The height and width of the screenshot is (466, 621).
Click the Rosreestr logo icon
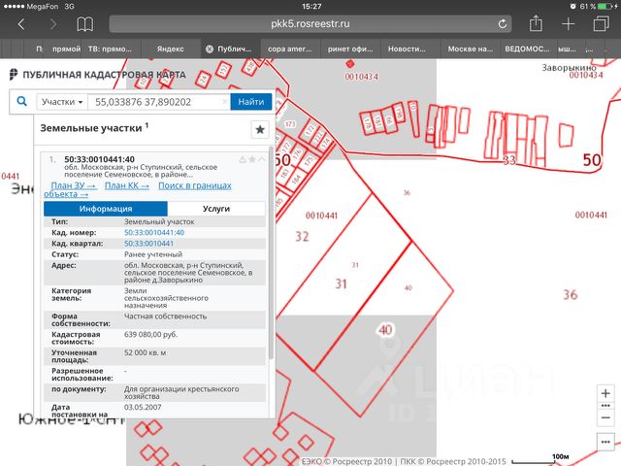coord(14,74)
